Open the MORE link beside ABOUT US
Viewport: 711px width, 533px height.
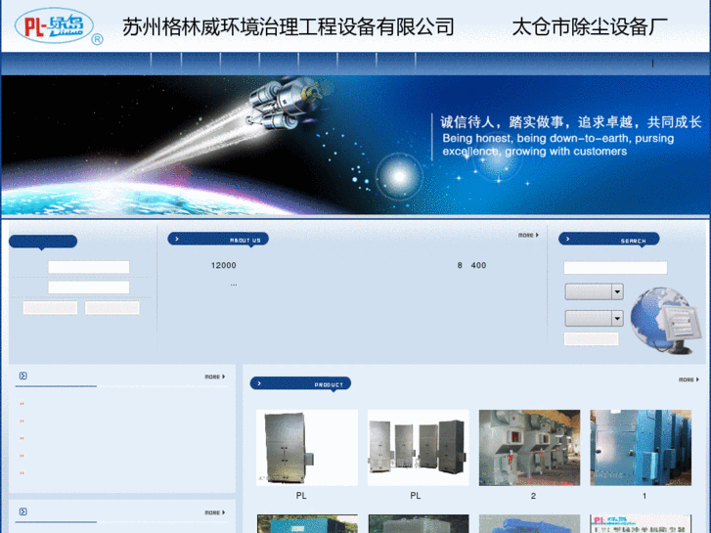tap(528, 235)
